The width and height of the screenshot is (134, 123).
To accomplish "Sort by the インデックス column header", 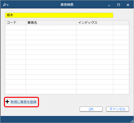I will [95, 23].
